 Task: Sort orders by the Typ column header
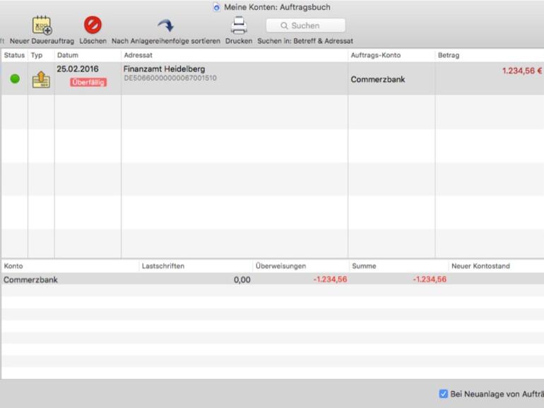[x=41, y=55]
